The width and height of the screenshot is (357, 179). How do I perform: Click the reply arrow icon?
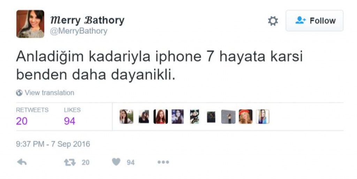click(22, 162)
